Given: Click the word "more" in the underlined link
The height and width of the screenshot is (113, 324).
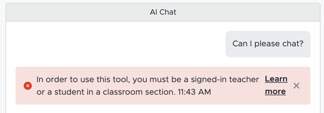Looking at the screenshot, I should coord(275,91).
